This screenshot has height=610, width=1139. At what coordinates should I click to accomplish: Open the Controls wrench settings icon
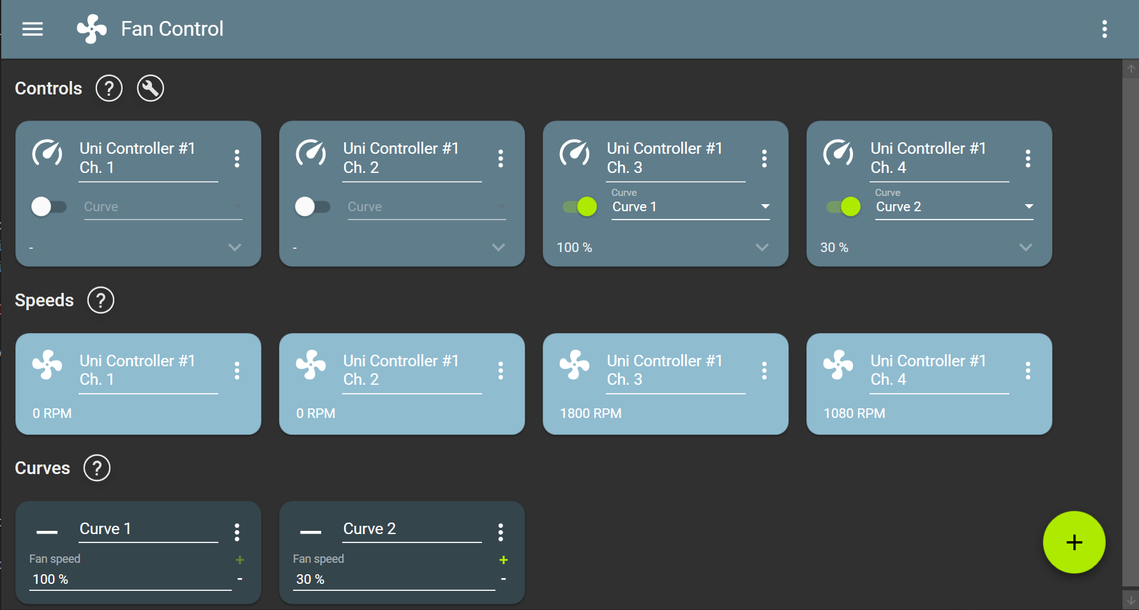[151, 88]
